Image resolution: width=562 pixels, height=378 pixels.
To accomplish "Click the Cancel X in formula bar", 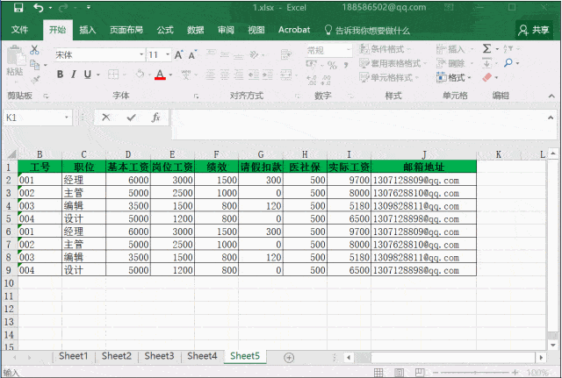I will (106, 117).
